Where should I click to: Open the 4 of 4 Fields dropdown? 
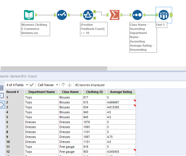pos(16,85)
